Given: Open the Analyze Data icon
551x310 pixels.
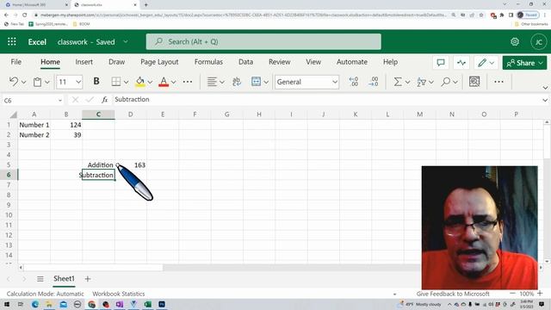Looking at the screenshot, I should pos(474,82).
